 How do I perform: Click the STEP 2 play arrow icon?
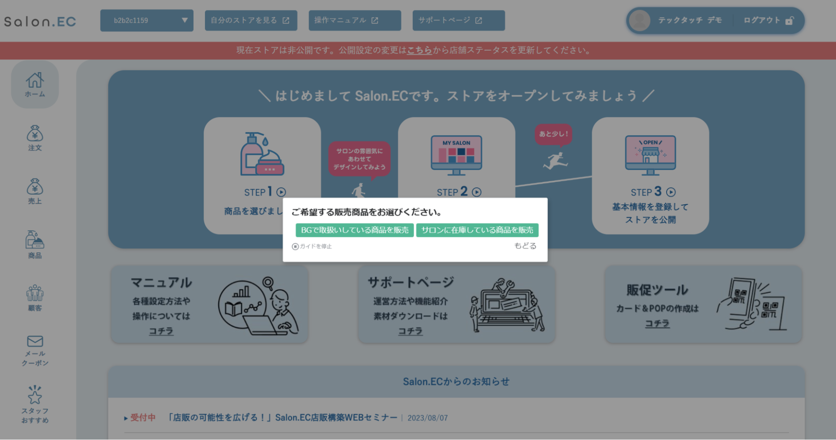click(x=476, y=192)
